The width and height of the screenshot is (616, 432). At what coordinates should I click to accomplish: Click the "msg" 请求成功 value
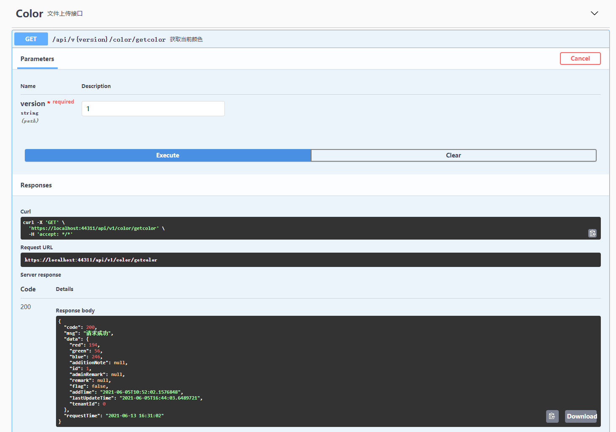tap(97, 333)
